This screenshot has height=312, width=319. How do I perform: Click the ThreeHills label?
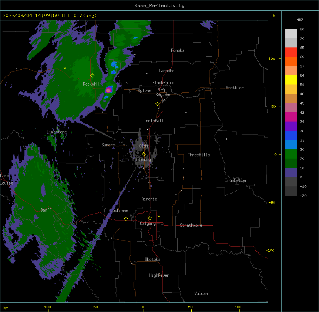pos(199,155)
